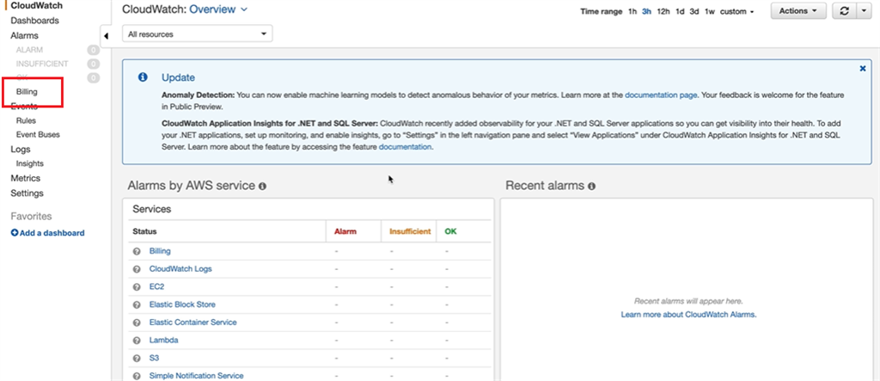Set time range to 1h
Image resolution: width=880 pixels, height=381 pixels.
pyautogui.click(x=632, y=12)
